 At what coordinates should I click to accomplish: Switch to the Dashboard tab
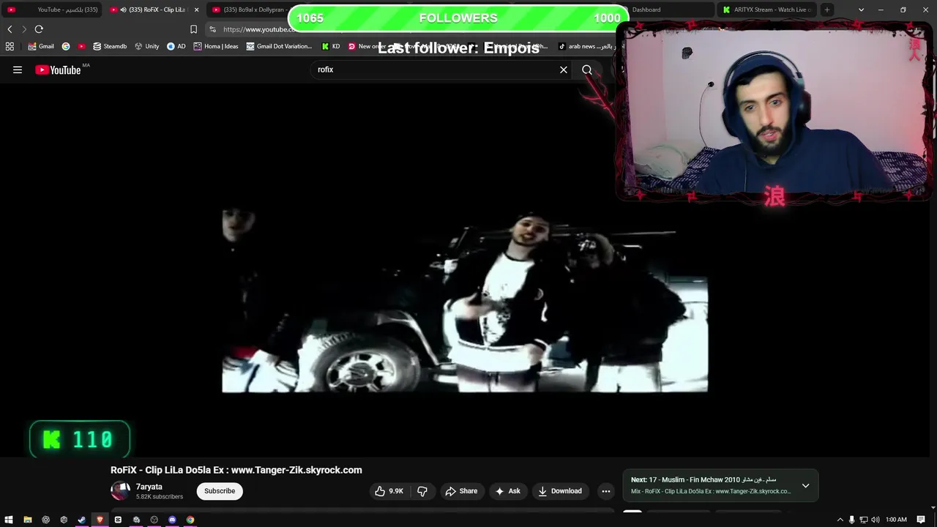[x=670, y=10]
